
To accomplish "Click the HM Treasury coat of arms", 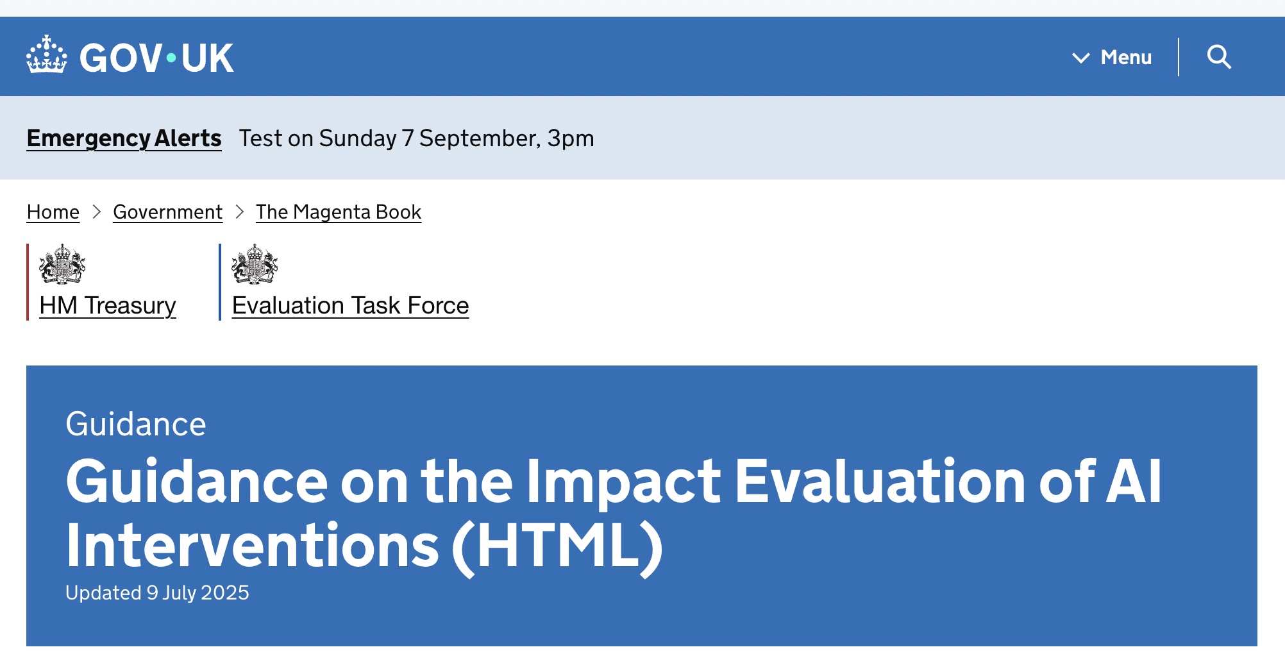I will [x=62, y=264].
